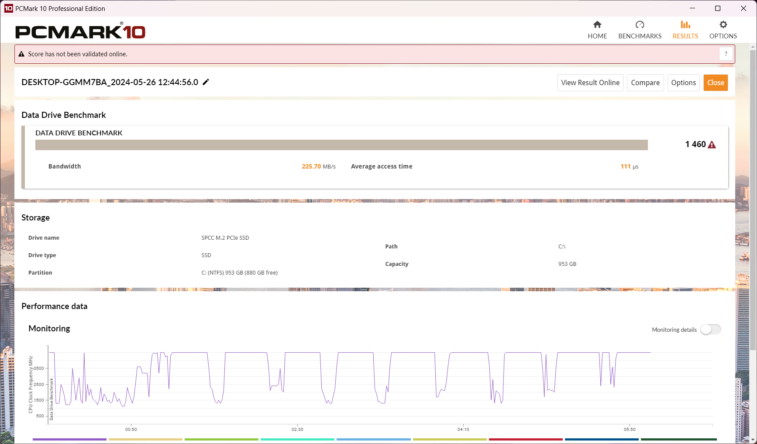
Task: Open Benchmarks gauge icon
Action: point(640,24)
